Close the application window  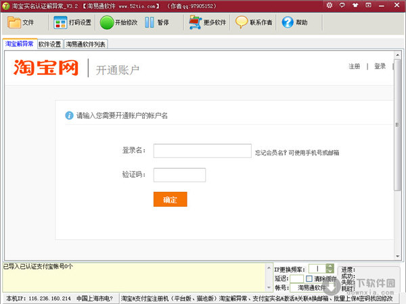coord(397,5)
